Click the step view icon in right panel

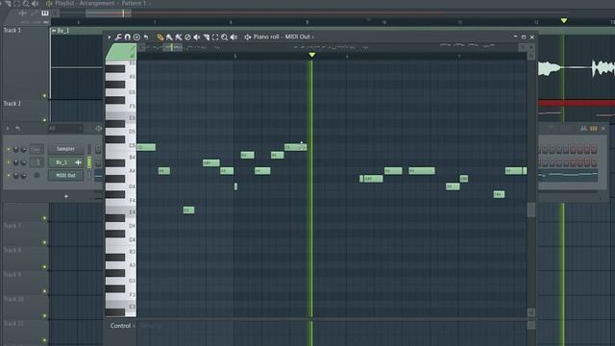coord(594,128)
